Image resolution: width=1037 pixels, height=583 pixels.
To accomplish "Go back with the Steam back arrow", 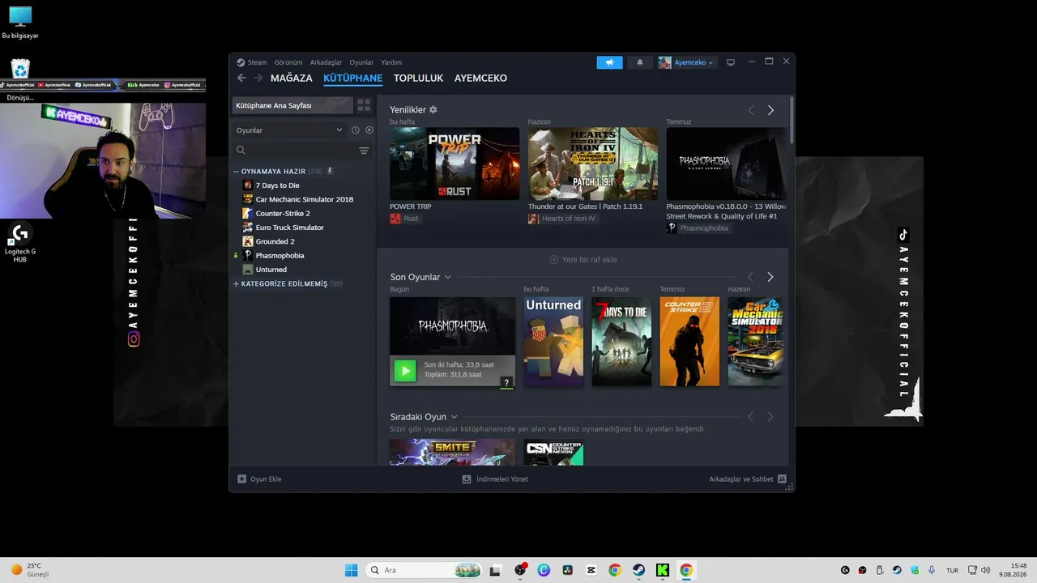I will click(241, 78).
